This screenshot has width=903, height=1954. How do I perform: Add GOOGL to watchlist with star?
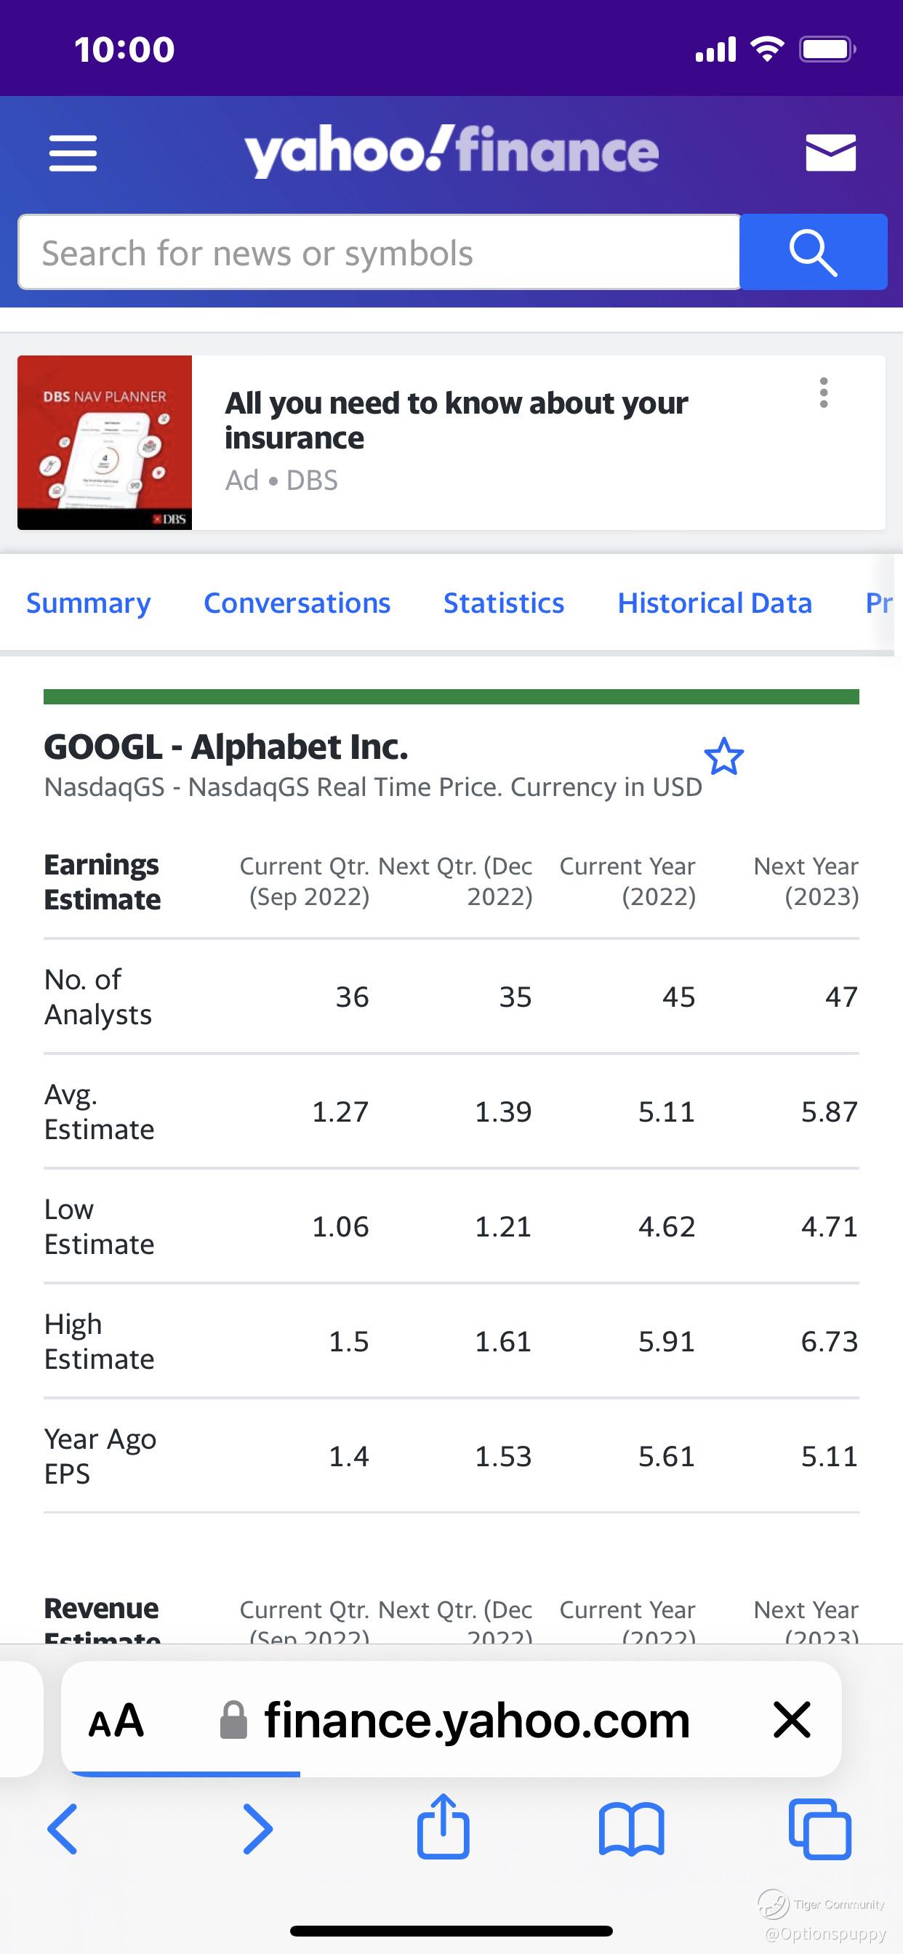pyautogui.click(x=723, y=757)
